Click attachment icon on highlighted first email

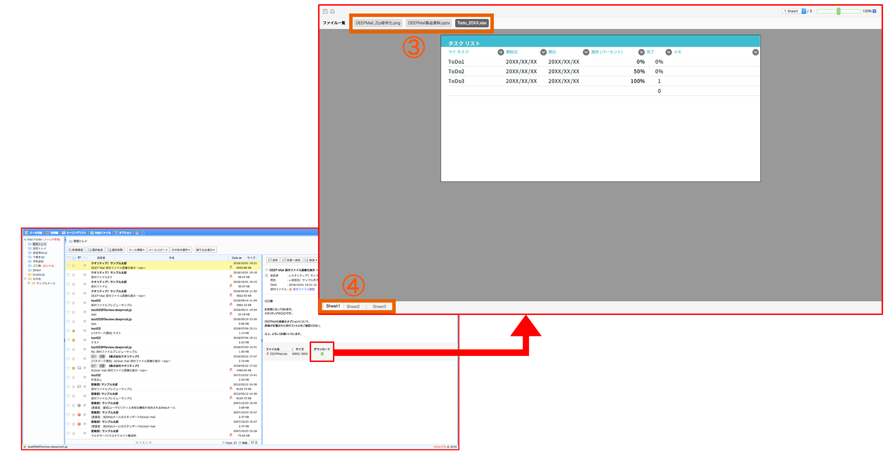pos(231,268)
